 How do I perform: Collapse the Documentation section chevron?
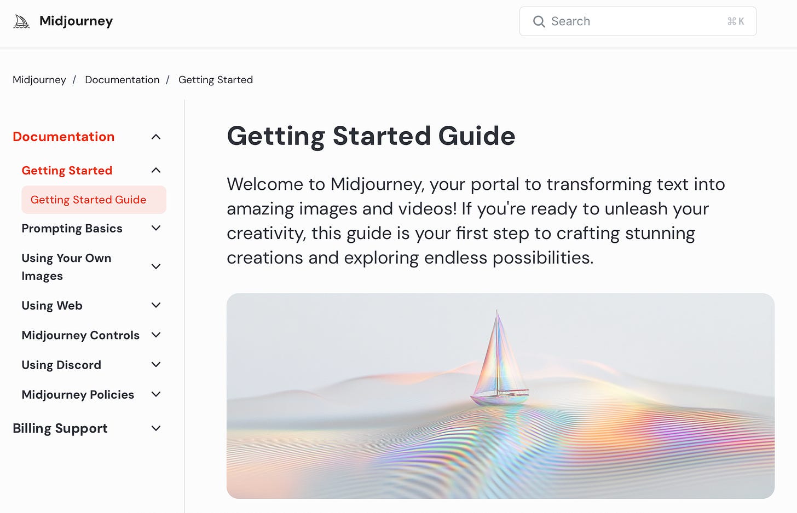click(156, 137)
